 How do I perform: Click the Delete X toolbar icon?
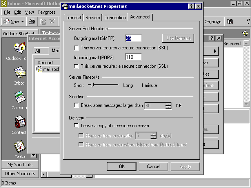click(x=52, y=22)
